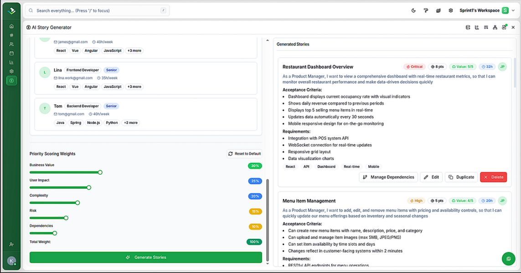
Task: Expand Tom's +2 more skills
Action: [130, 123]
